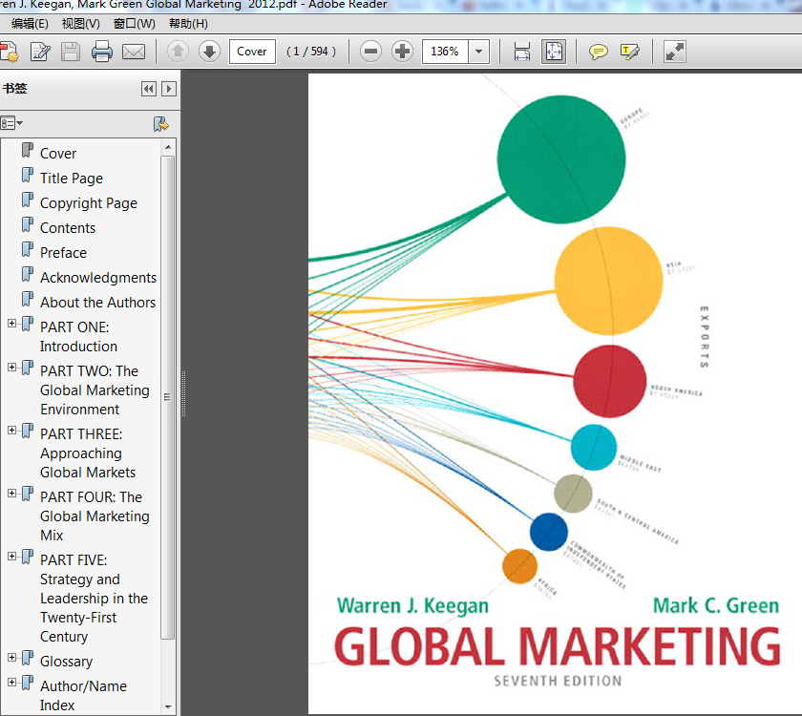Click the page number input field
The image size is (802, 716).
tap(252, 52)
